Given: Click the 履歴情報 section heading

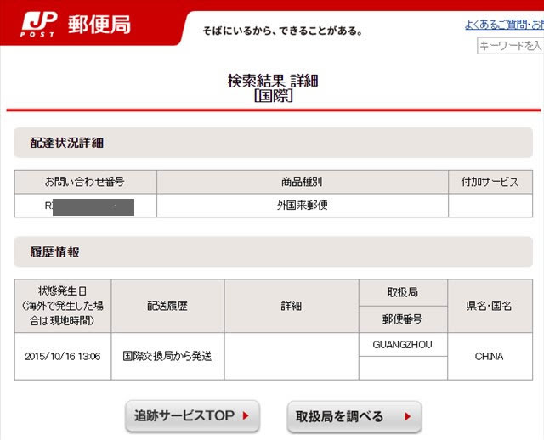Looking at the screenshot, I should [x=54, y=252].
